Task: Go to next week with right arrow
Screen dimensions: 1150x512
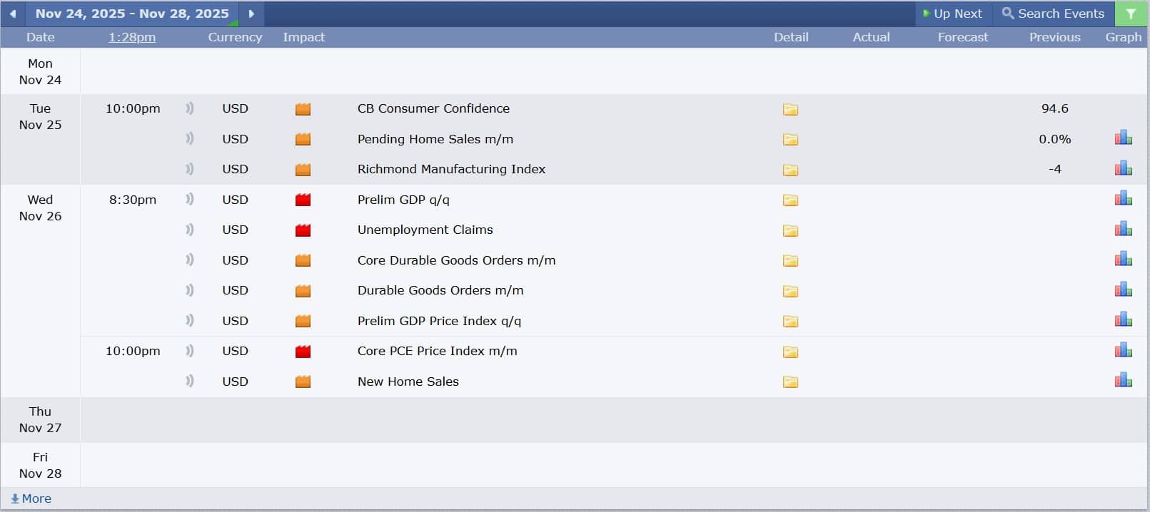Action: (x=251, y=14)
